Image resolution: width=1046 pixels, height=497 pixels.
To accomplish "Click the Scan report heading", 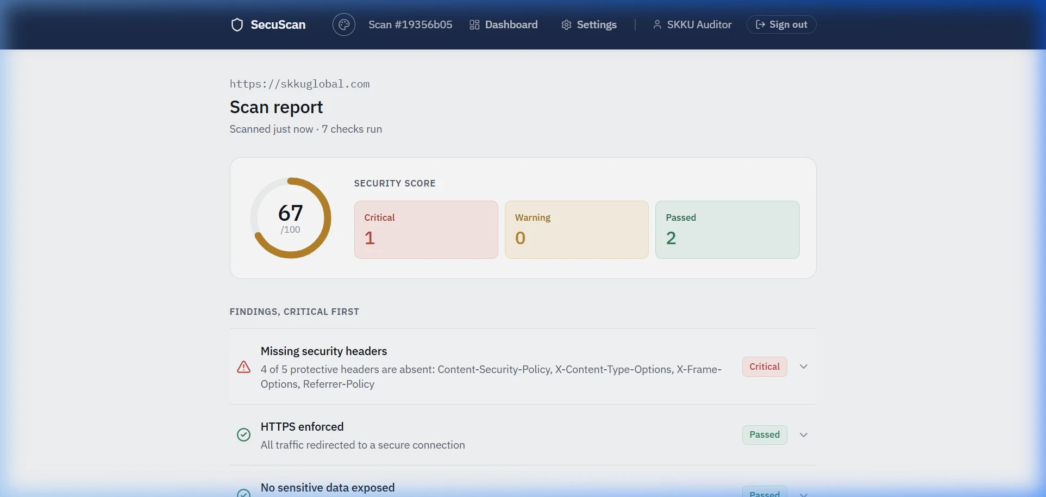I will tap(276, 107).
